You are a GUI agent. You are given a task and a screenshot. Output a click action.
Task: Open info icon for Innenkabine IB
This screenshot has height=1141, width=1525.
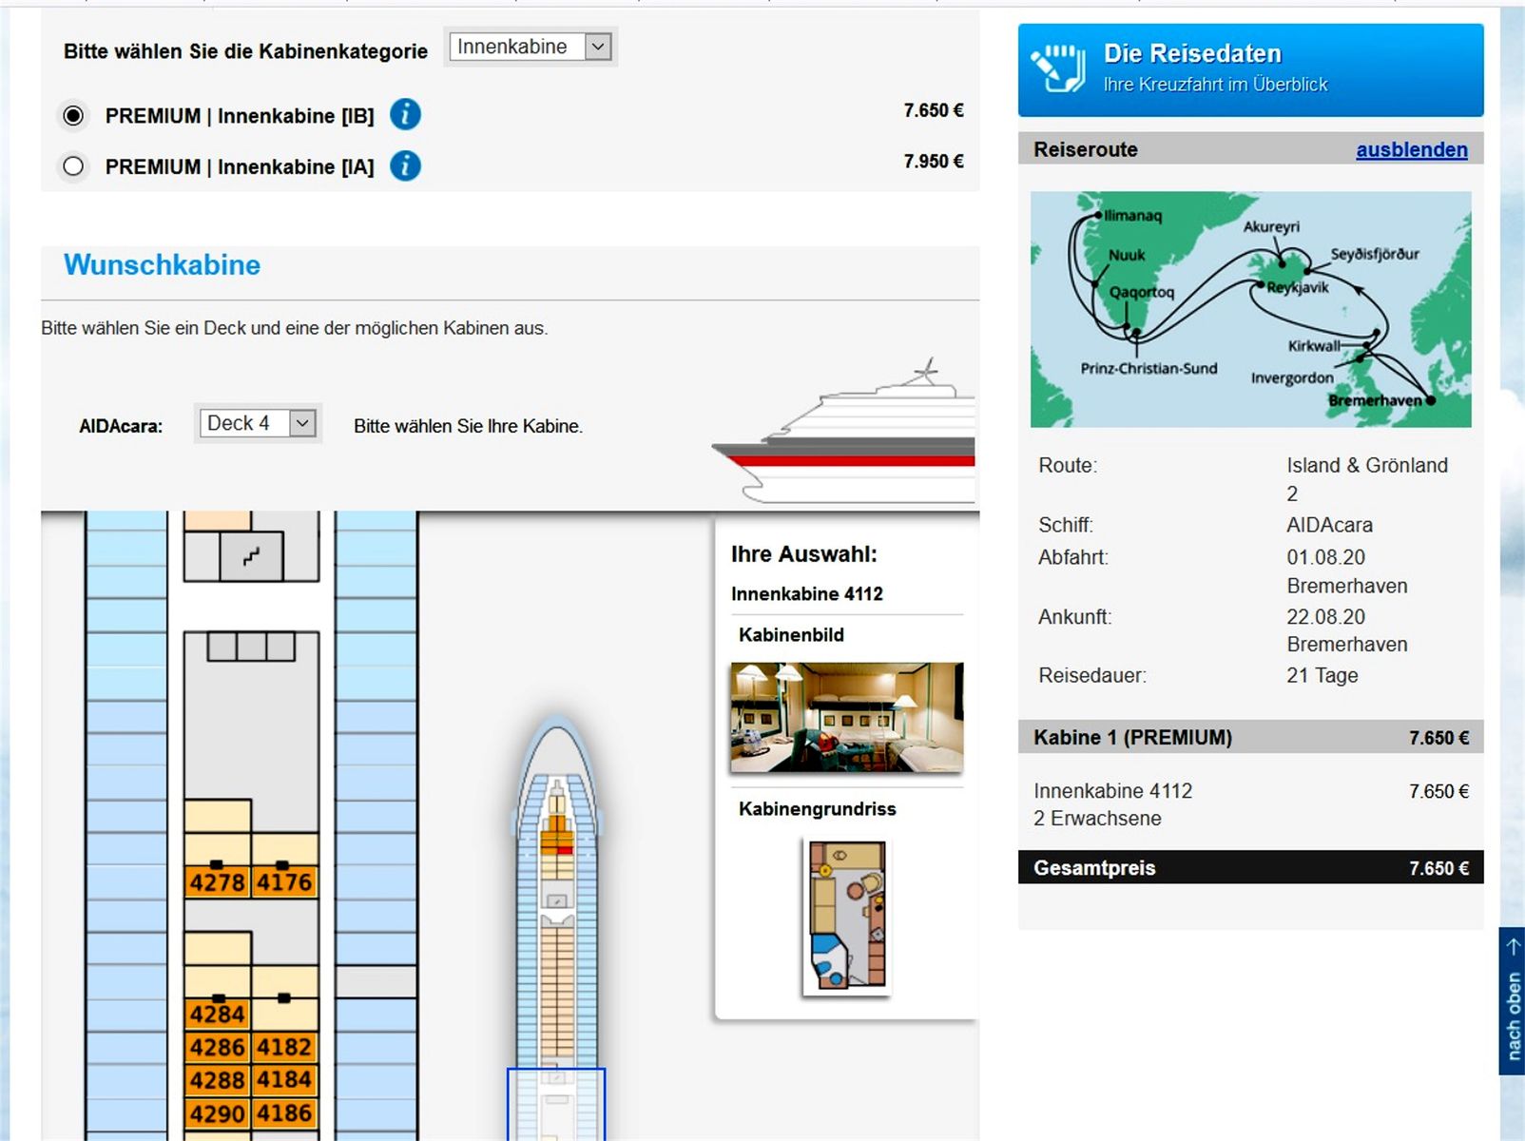tap(405, 115)
